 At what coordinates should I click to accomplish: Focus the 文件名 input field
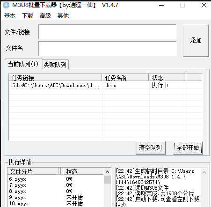[x=108, y=49]
